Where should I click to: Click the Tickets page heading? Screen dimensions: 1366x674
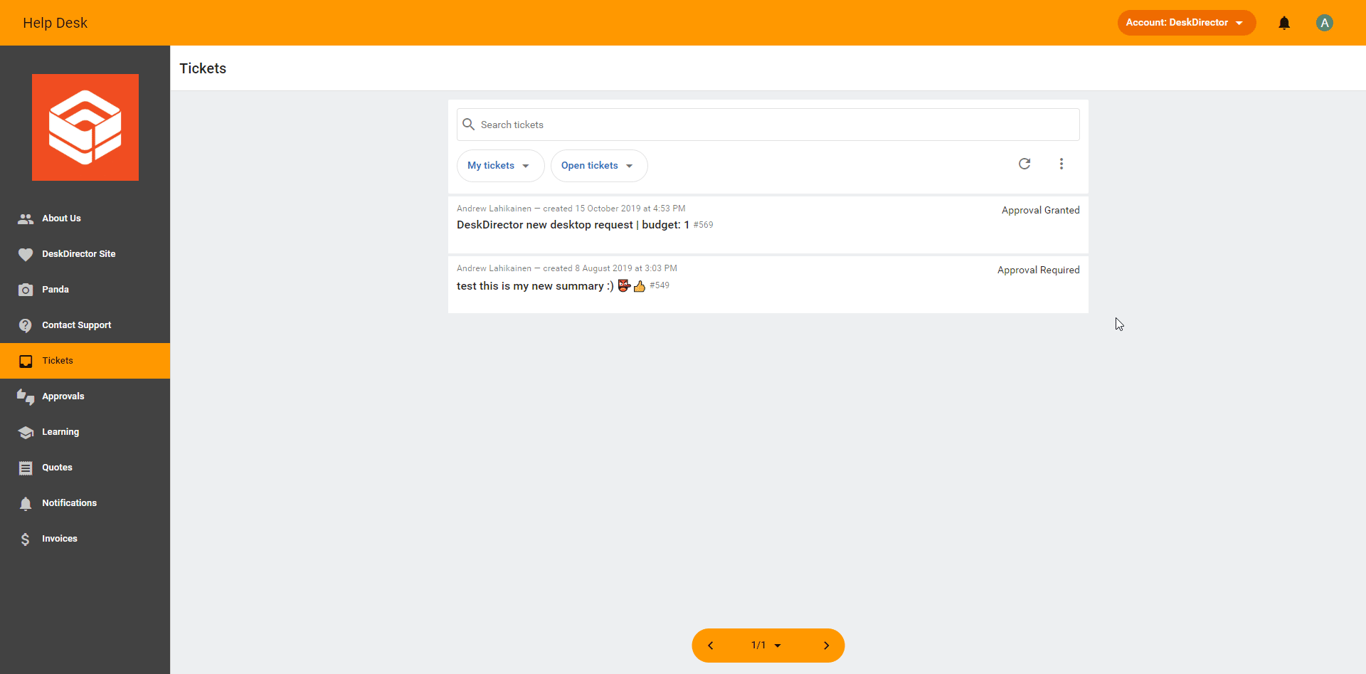tap(203, 68)
